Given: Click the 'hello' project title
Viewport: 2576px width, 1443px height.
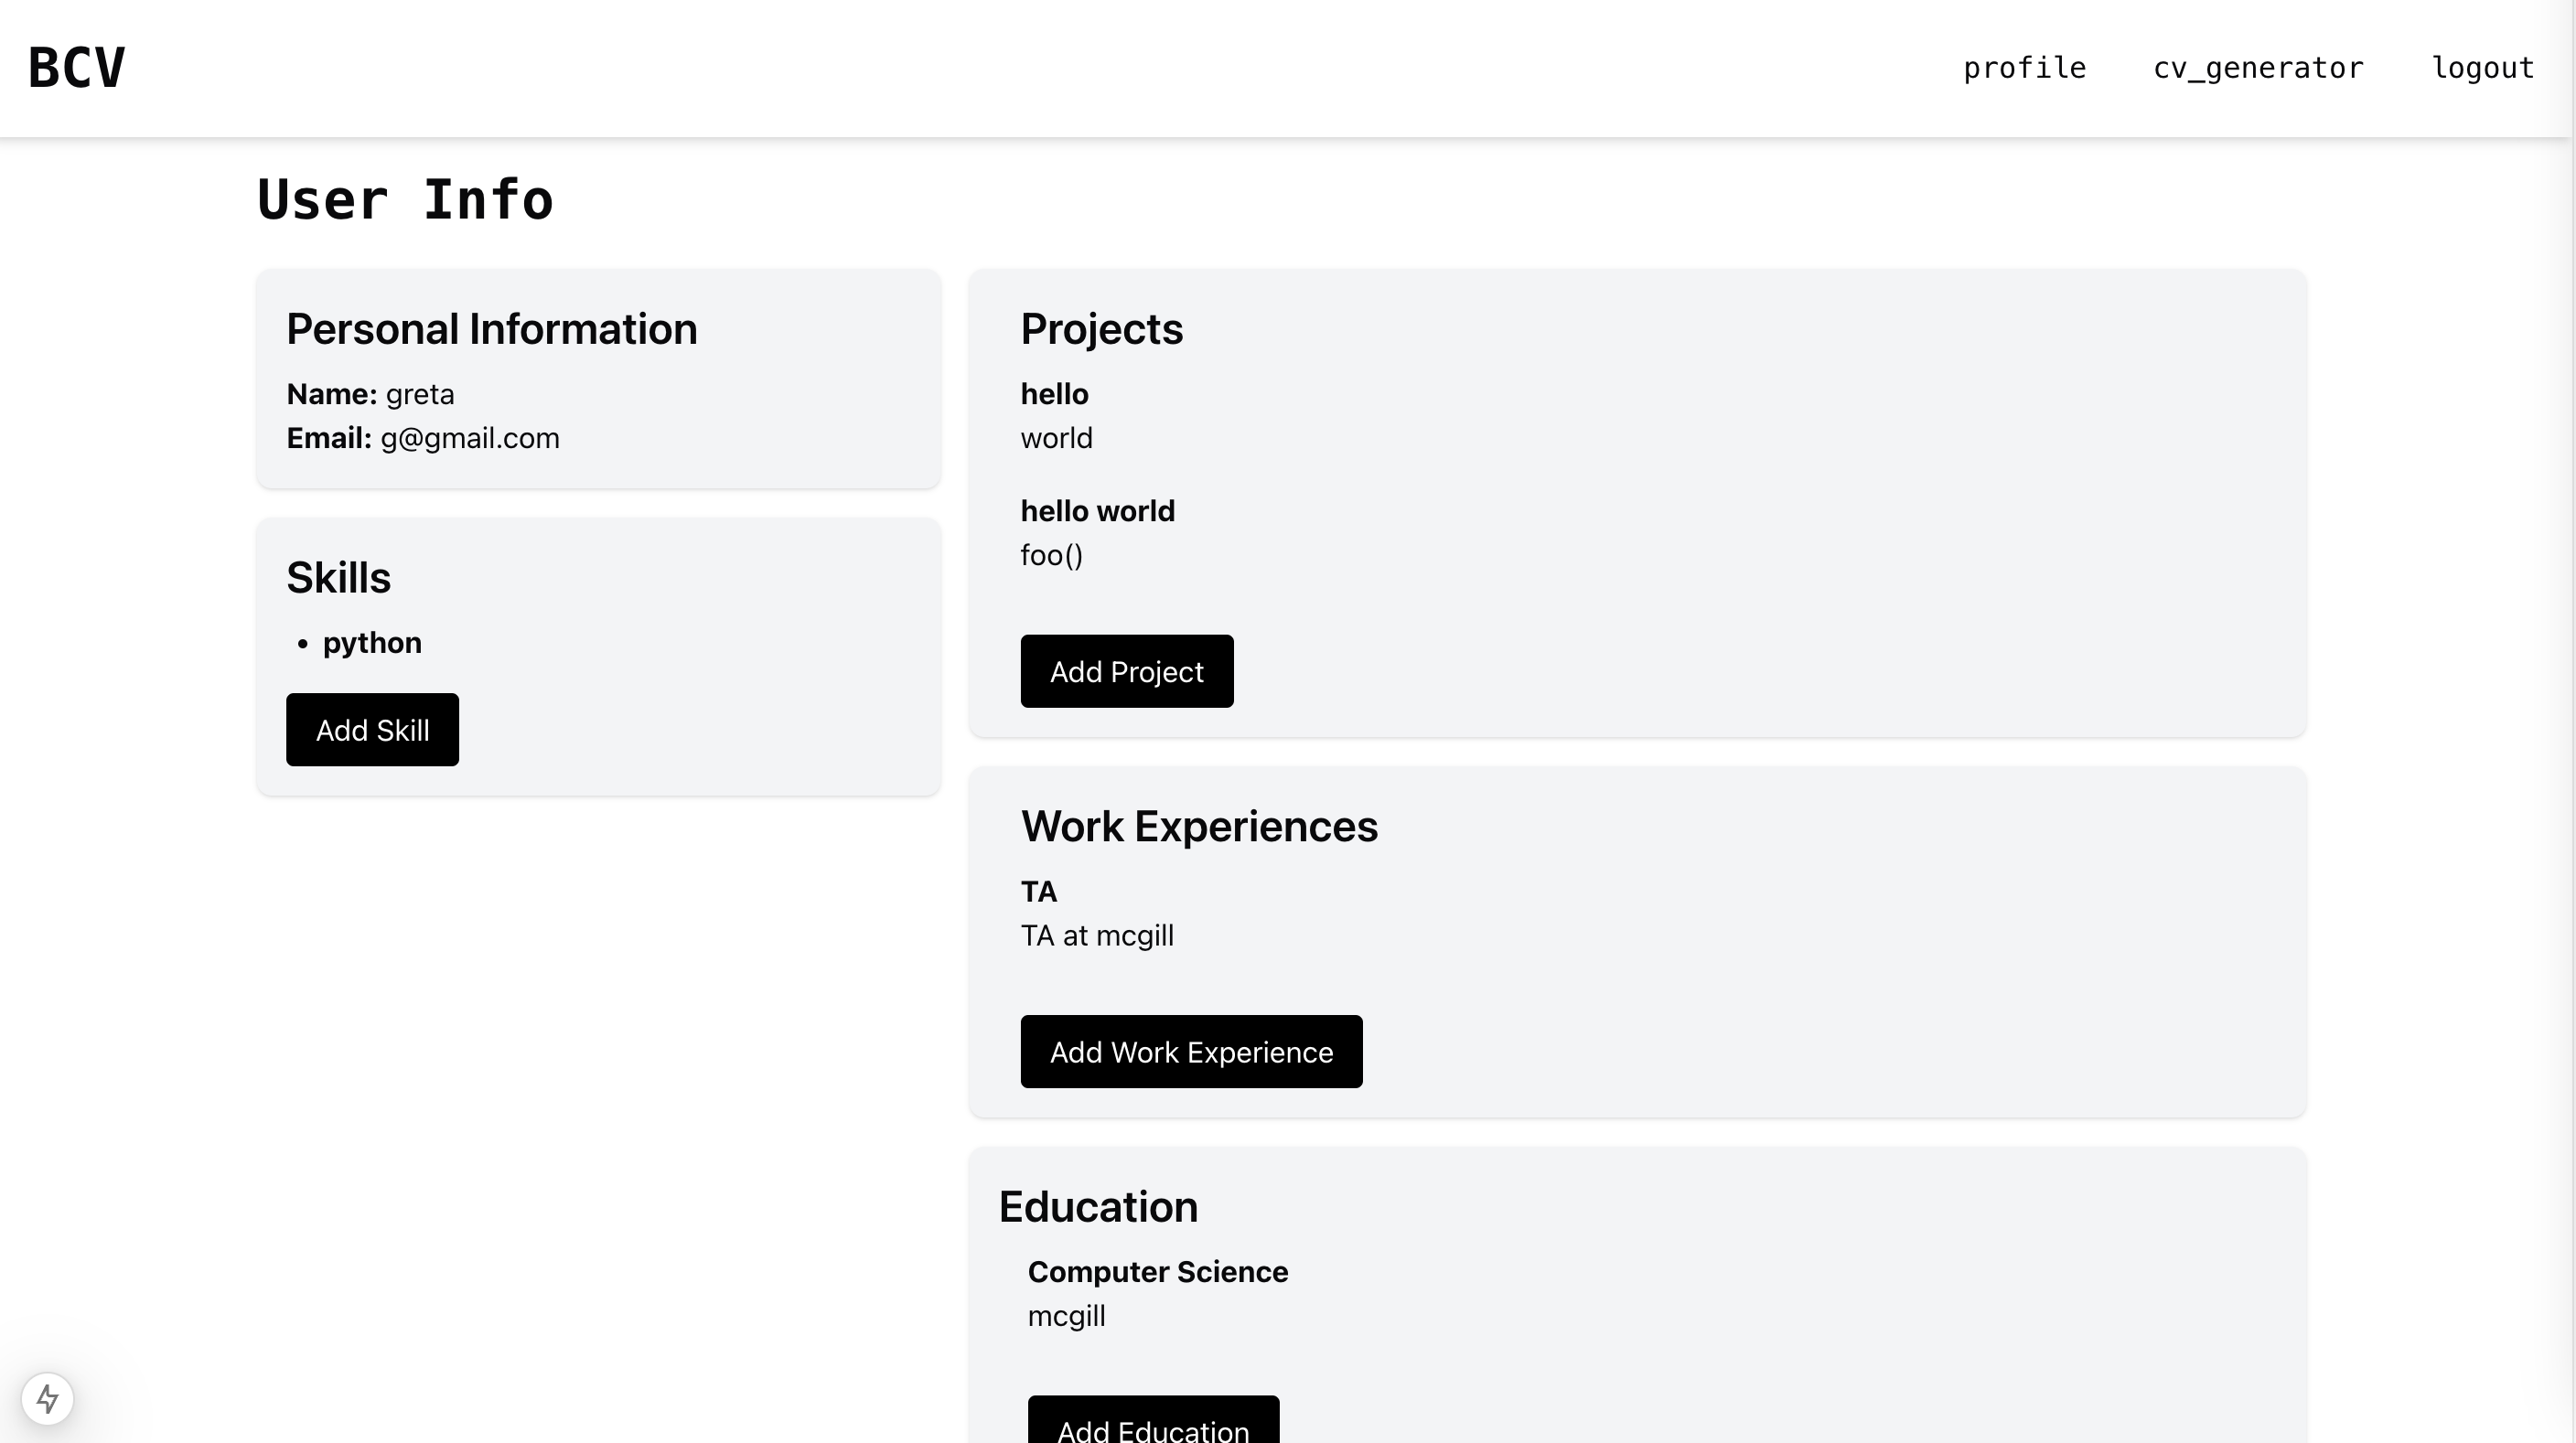Looking at the screenshot, I should click(1054, 394).
